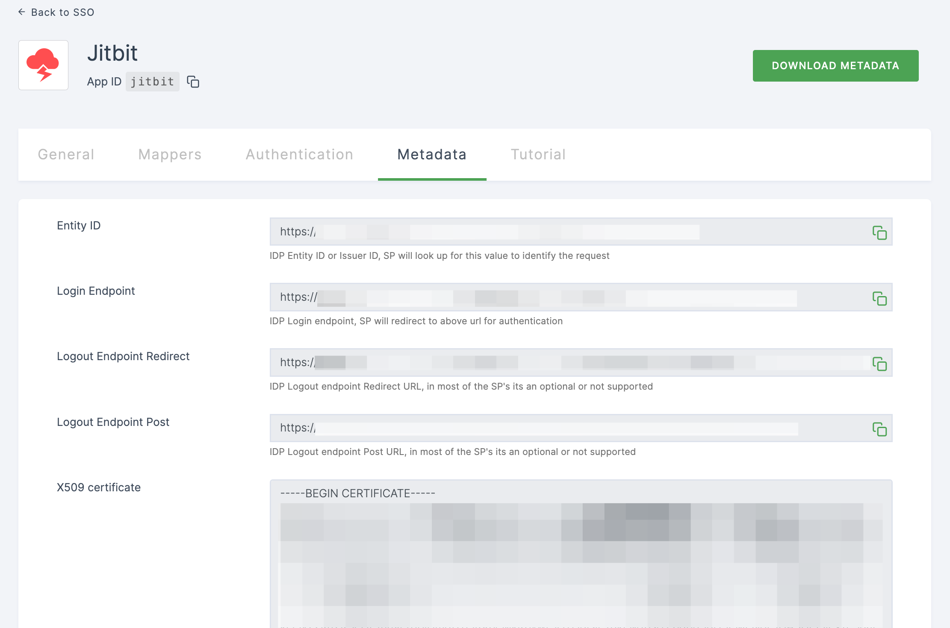Copy the App ID jitbit value
Image resolution: width=950 pixels, height=628 pixels.
193,82
